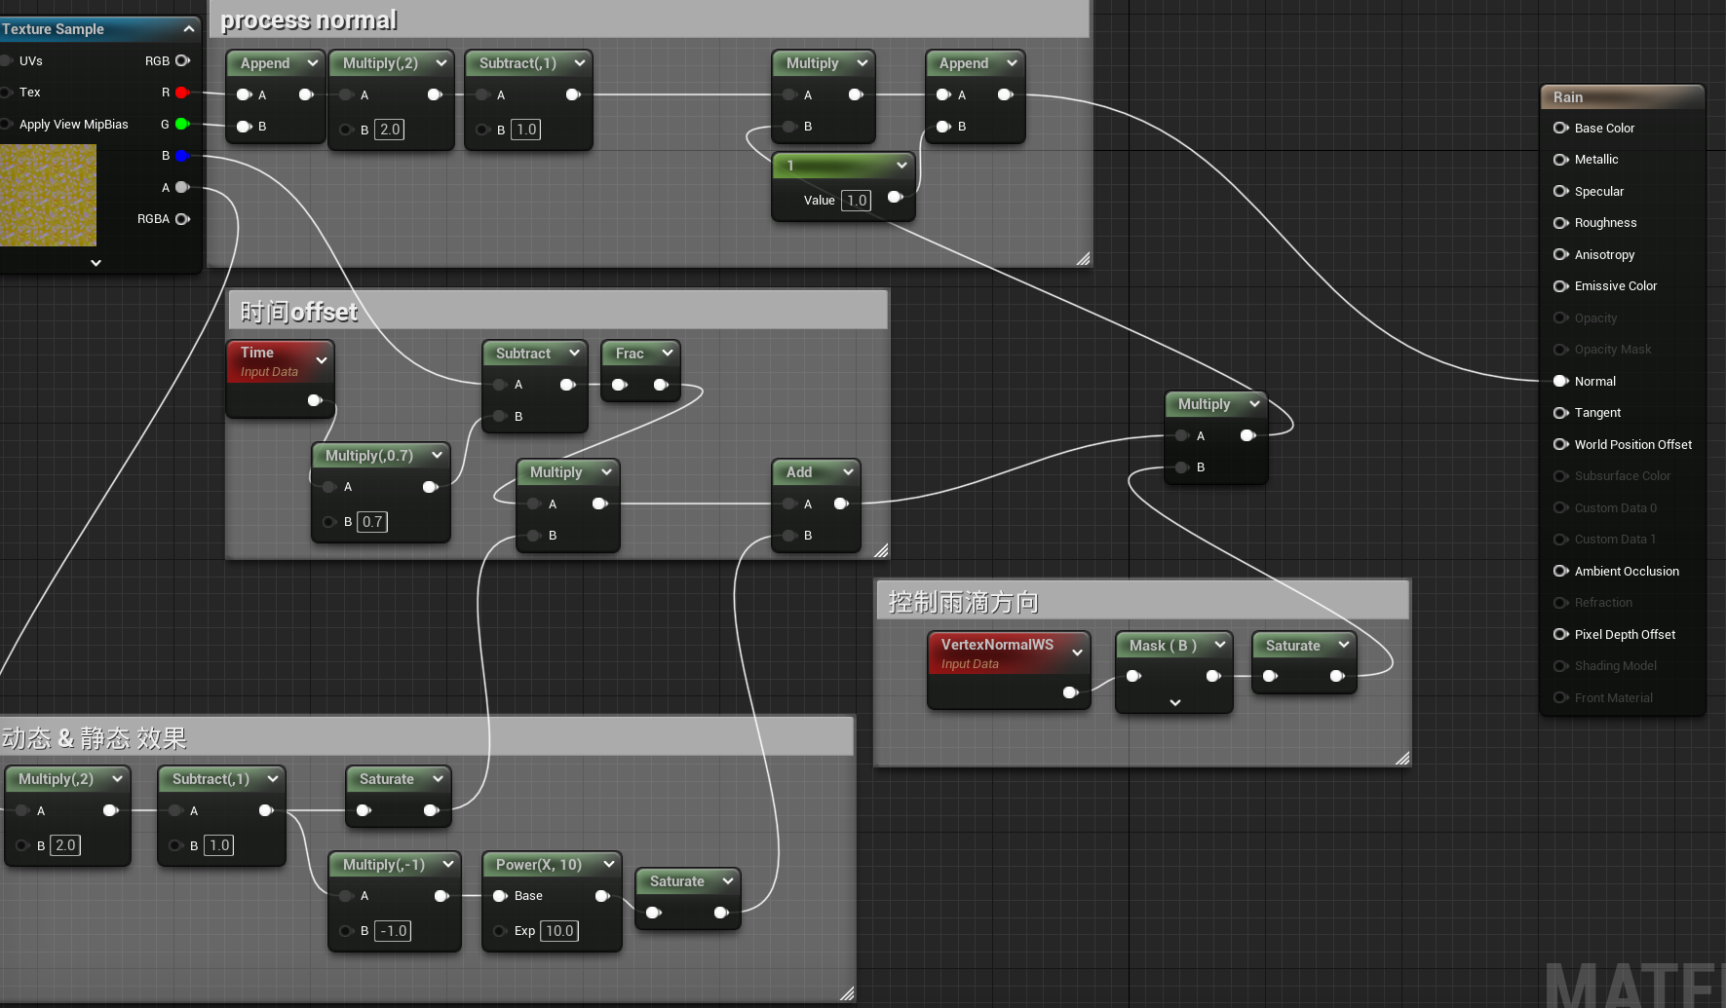Click the Texture Sample UVs input label
1726x1008 pixels.
pyautogui.click(x=31, y=60)
